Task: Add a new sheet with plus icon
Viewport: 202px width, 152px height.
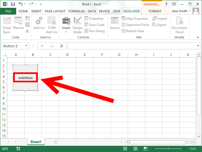Action: click(x=56, y=142)
